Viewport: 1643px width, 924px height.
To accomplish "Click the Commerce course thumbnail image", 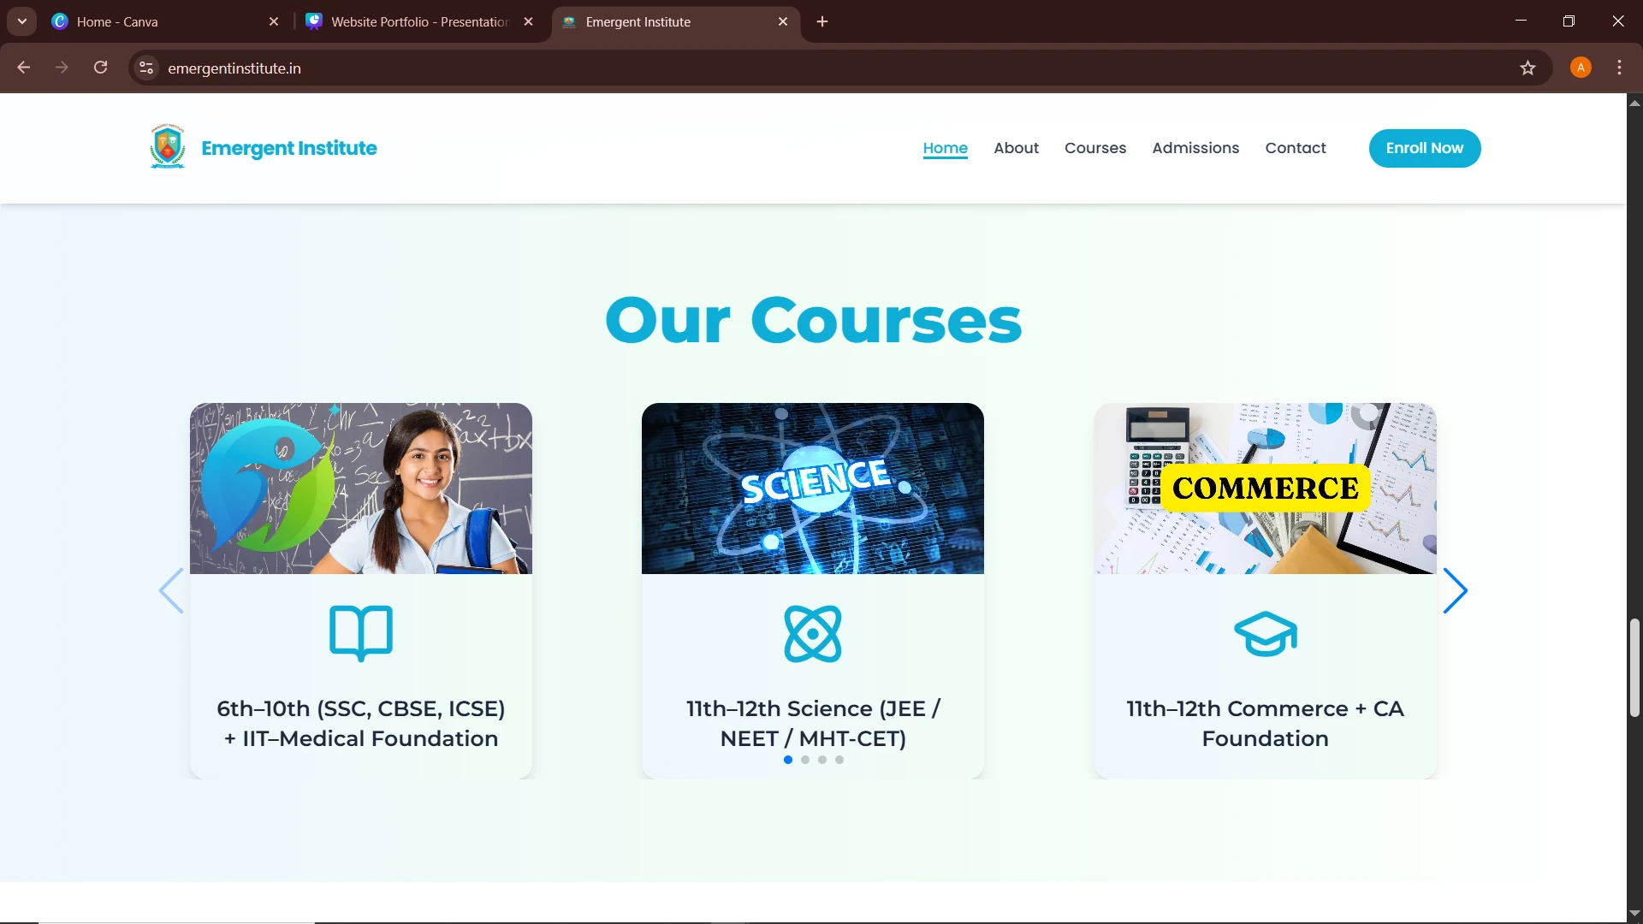I will [1265, 488].
